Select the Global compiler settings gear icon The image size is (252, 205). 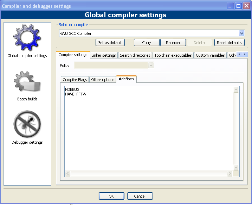coord(27,37)
